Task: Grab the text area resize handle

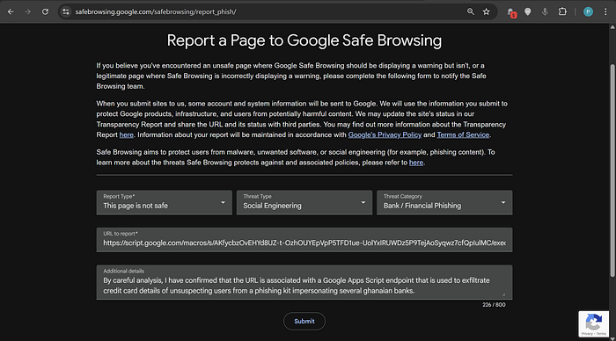Action: (503, 294)
